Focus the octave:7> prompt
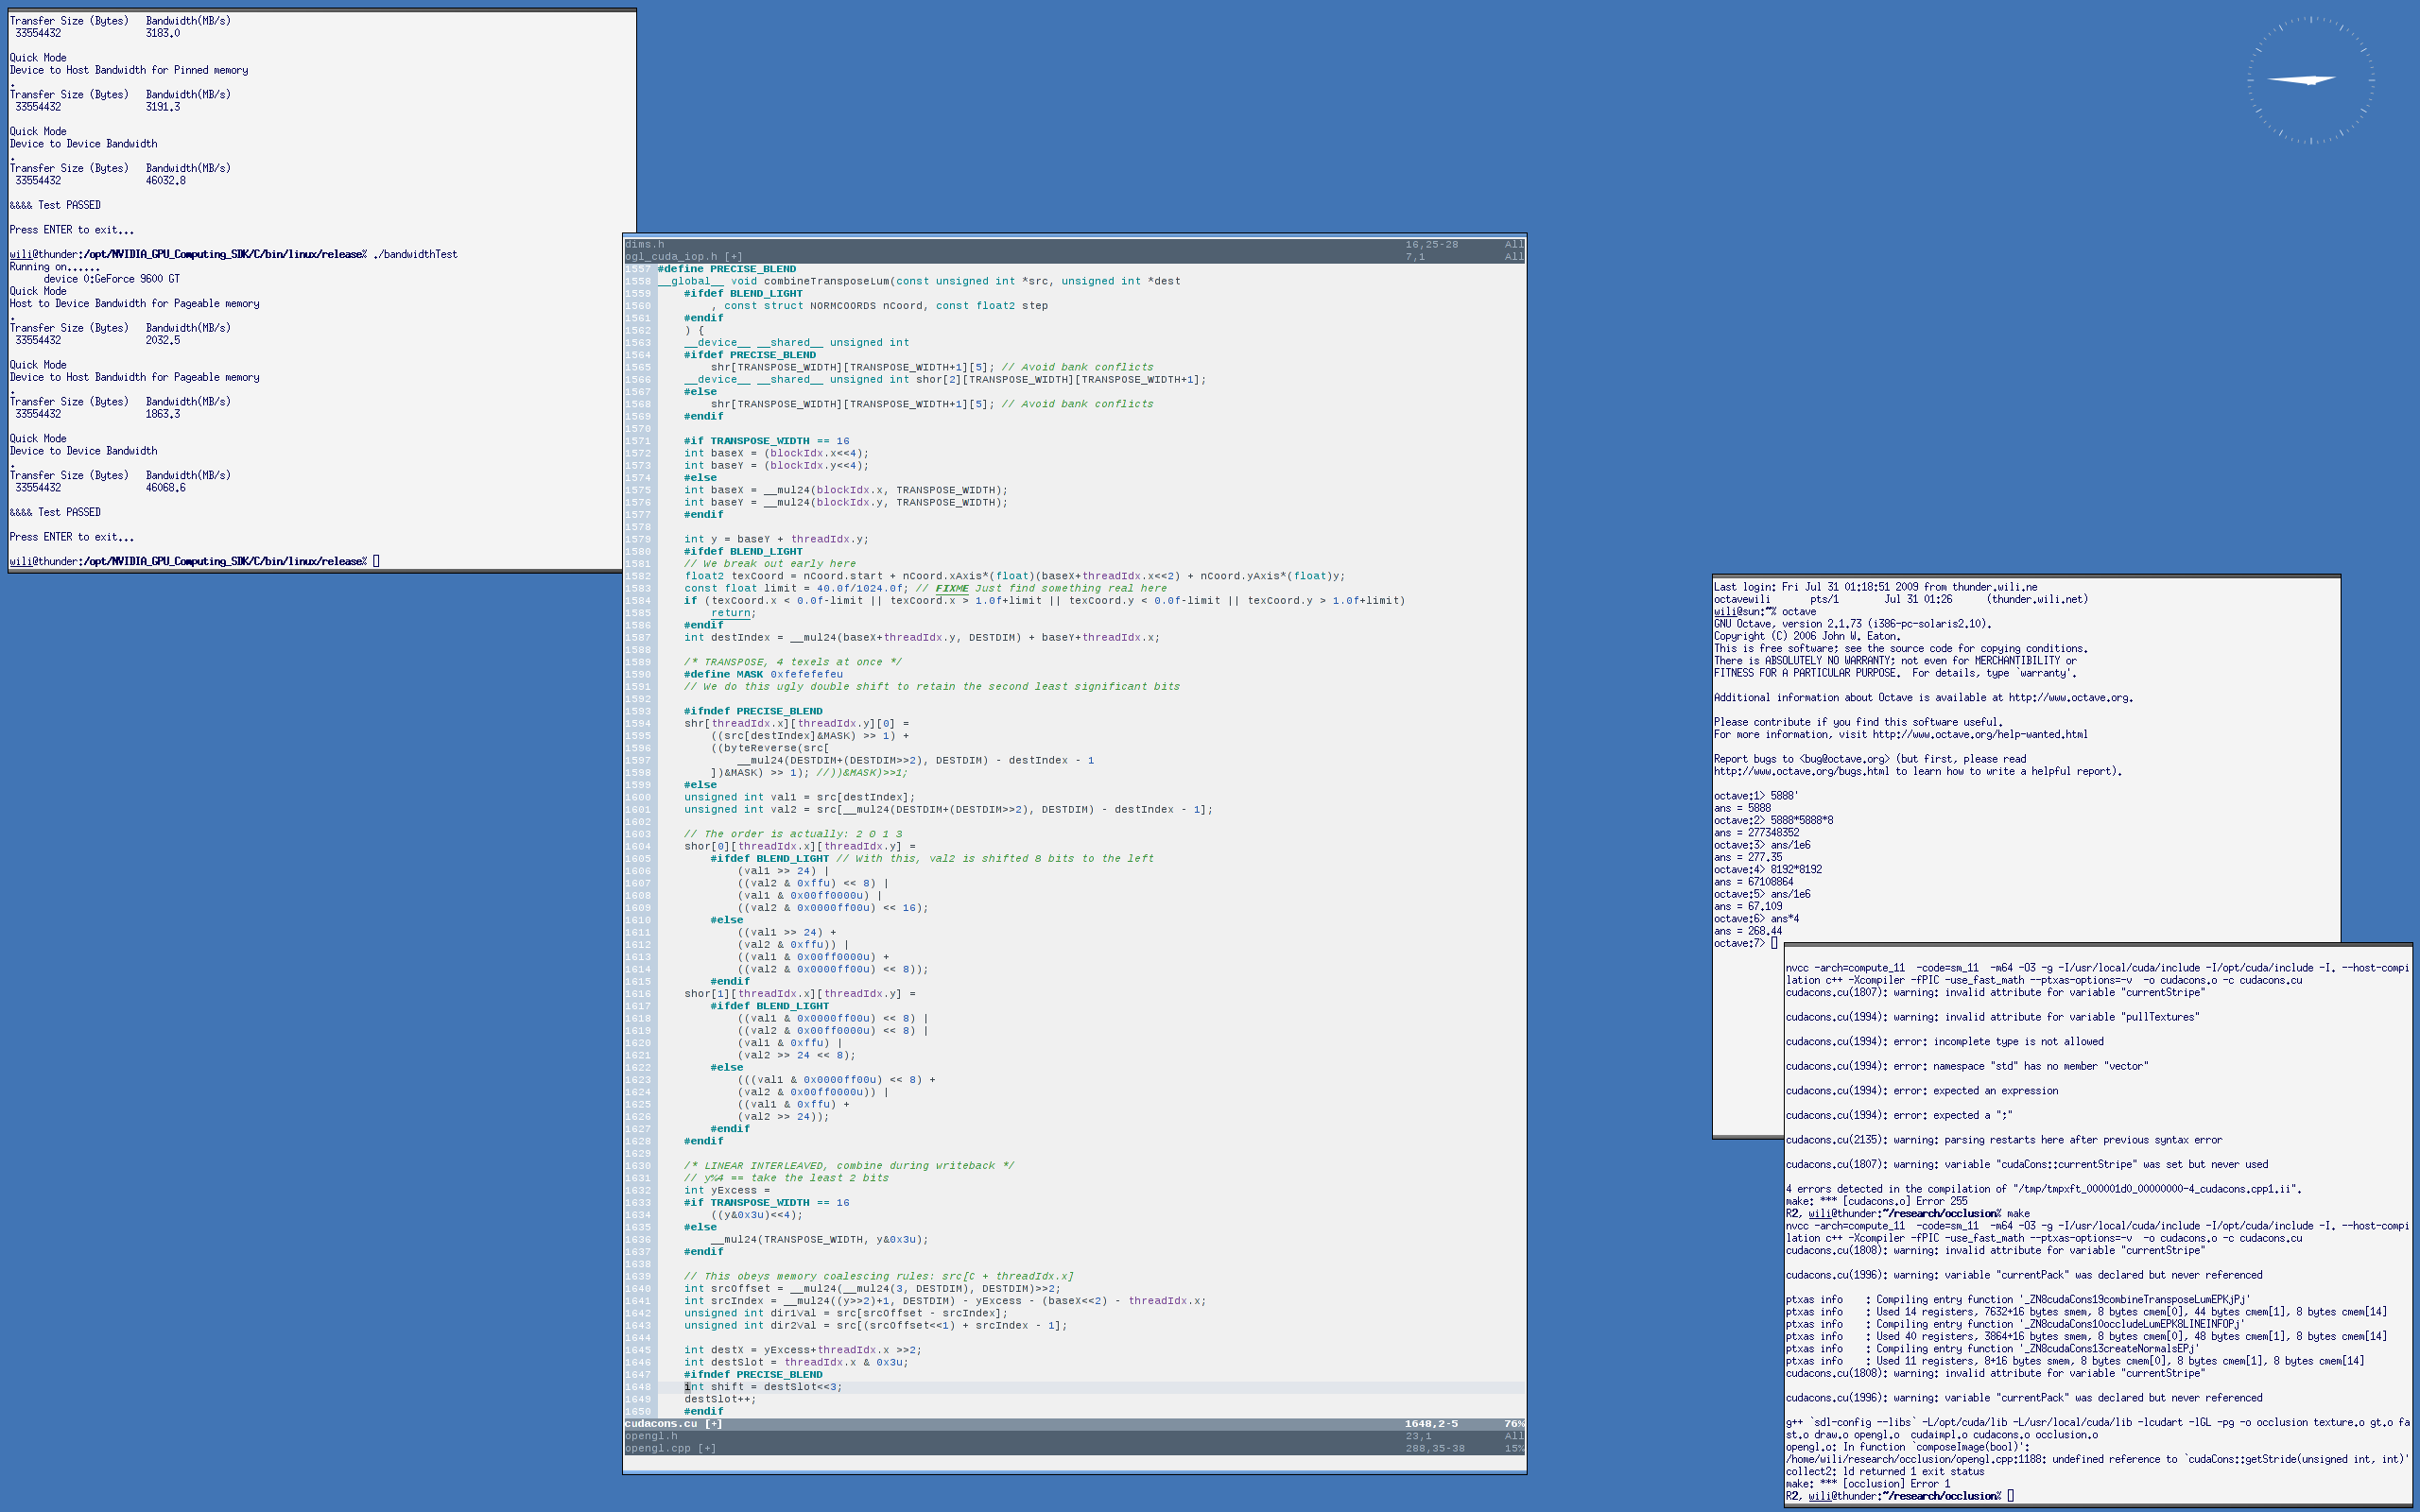The image size is (2420, 1512). click(1774, 943)
